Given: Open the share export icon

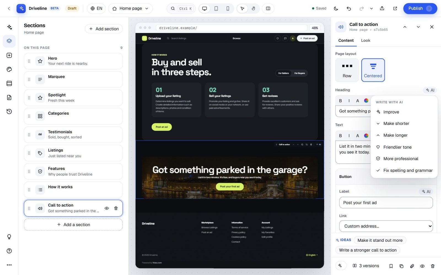Looking at the screenshot, I should 382,9.
